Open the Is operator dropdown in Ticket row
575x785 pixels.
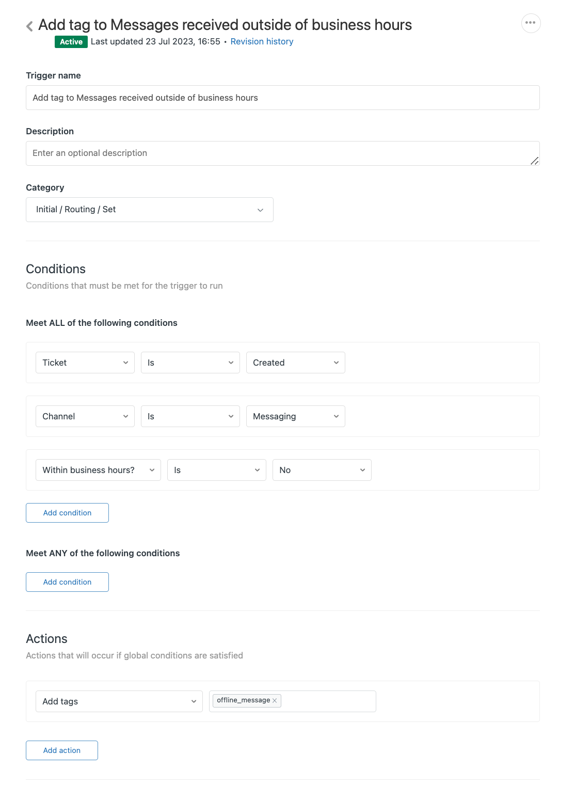pos(190,363)
